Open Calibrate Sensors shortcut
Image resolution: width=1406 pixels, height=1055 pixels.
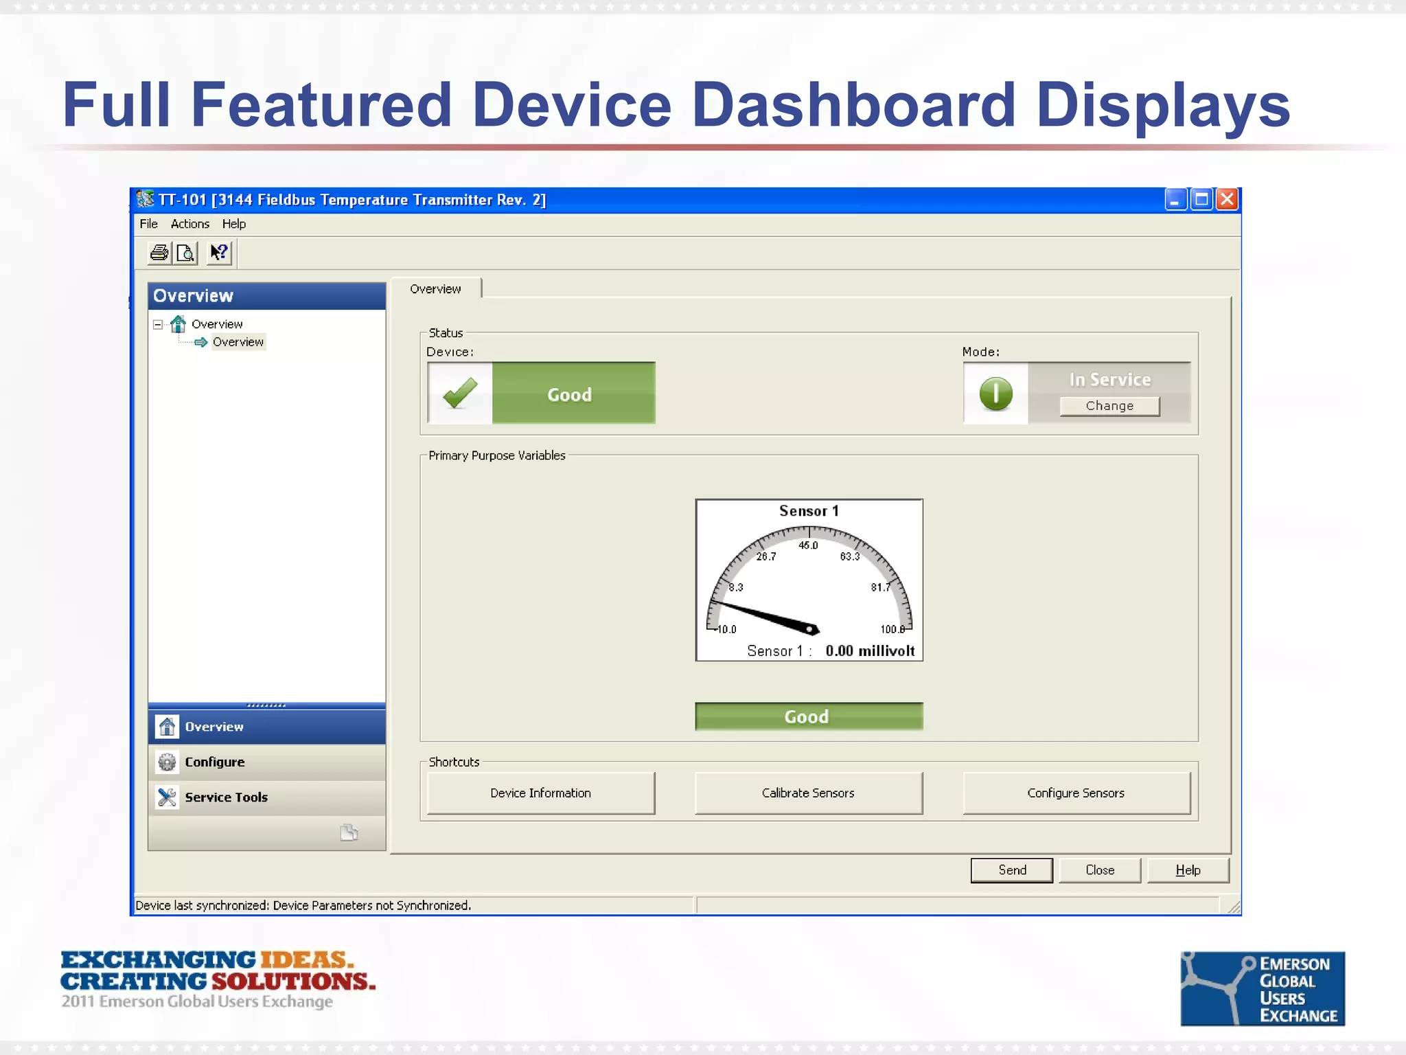pyautogui.click(x=808, y=793)
